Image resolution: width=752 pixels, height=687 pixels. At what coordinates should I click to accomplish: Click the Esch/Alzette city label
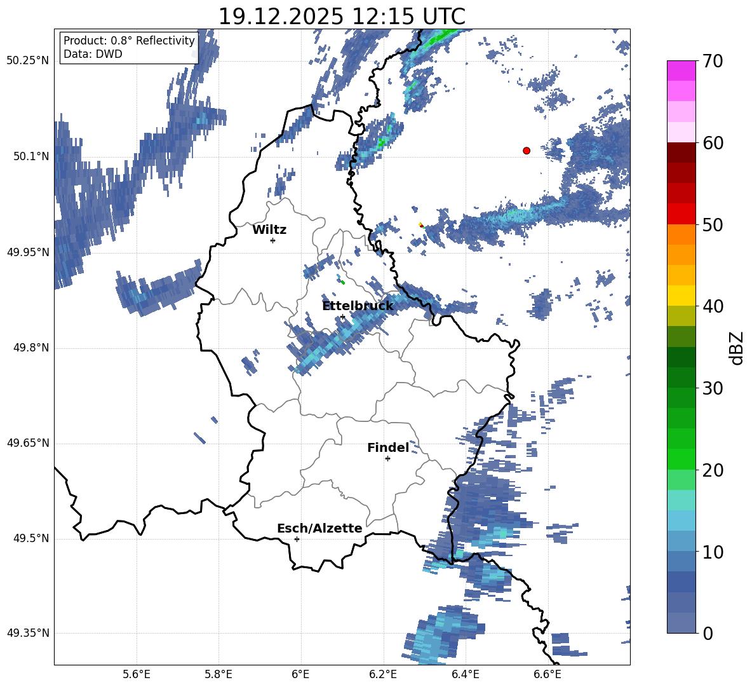pyautogui.click(x=319, y=528)
